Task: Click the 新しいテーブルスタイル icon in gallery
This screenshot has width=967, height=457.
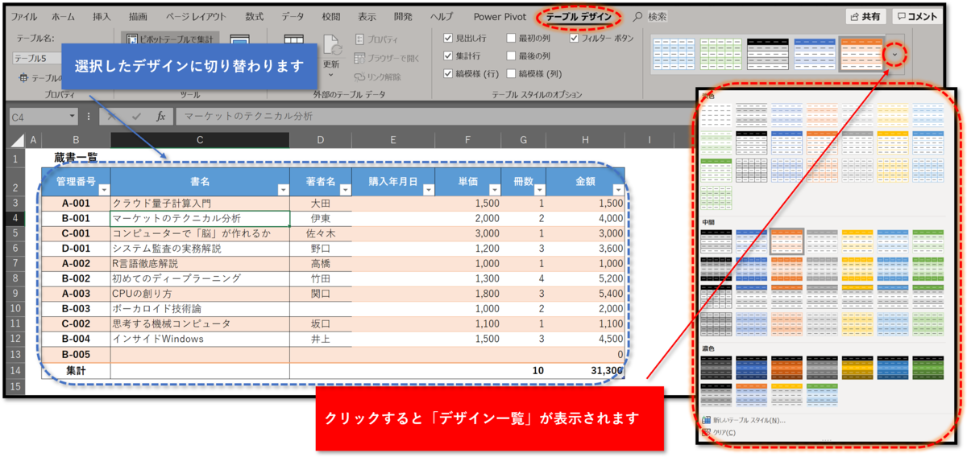Action: [x=707, y=420]
